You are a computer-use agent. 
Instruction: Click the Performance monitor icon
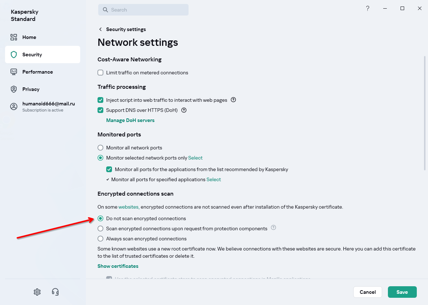(14, 72)
